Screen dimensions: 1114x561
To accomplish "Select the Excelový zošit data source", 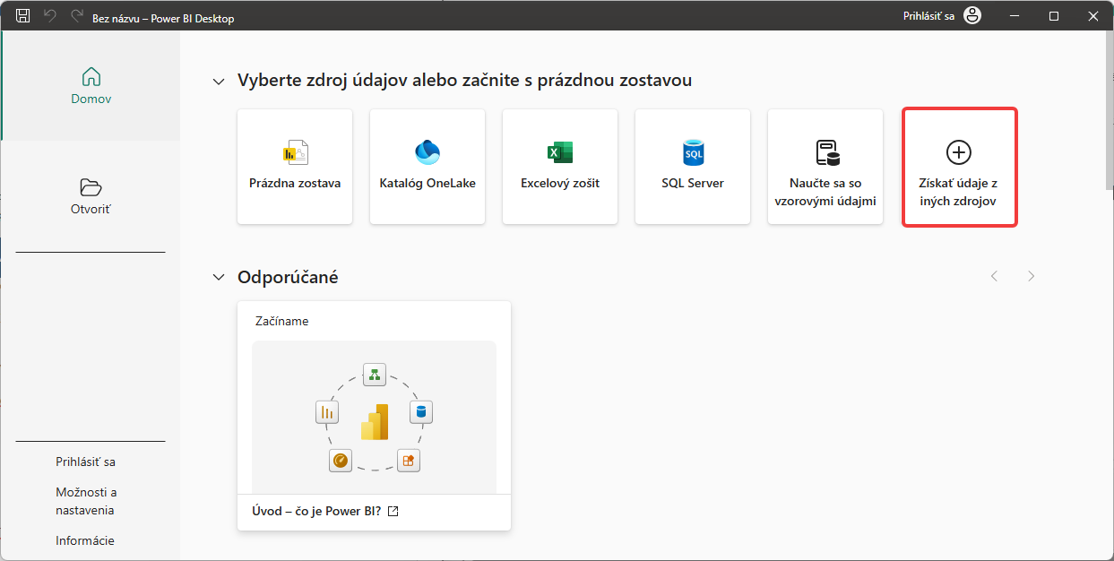I will pos(560,167).
